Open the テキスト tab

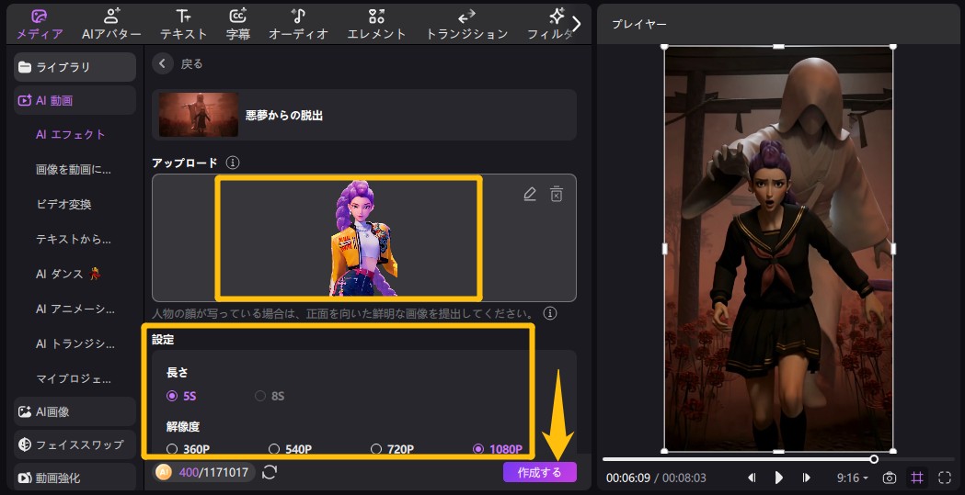click(x=184, y=24)
